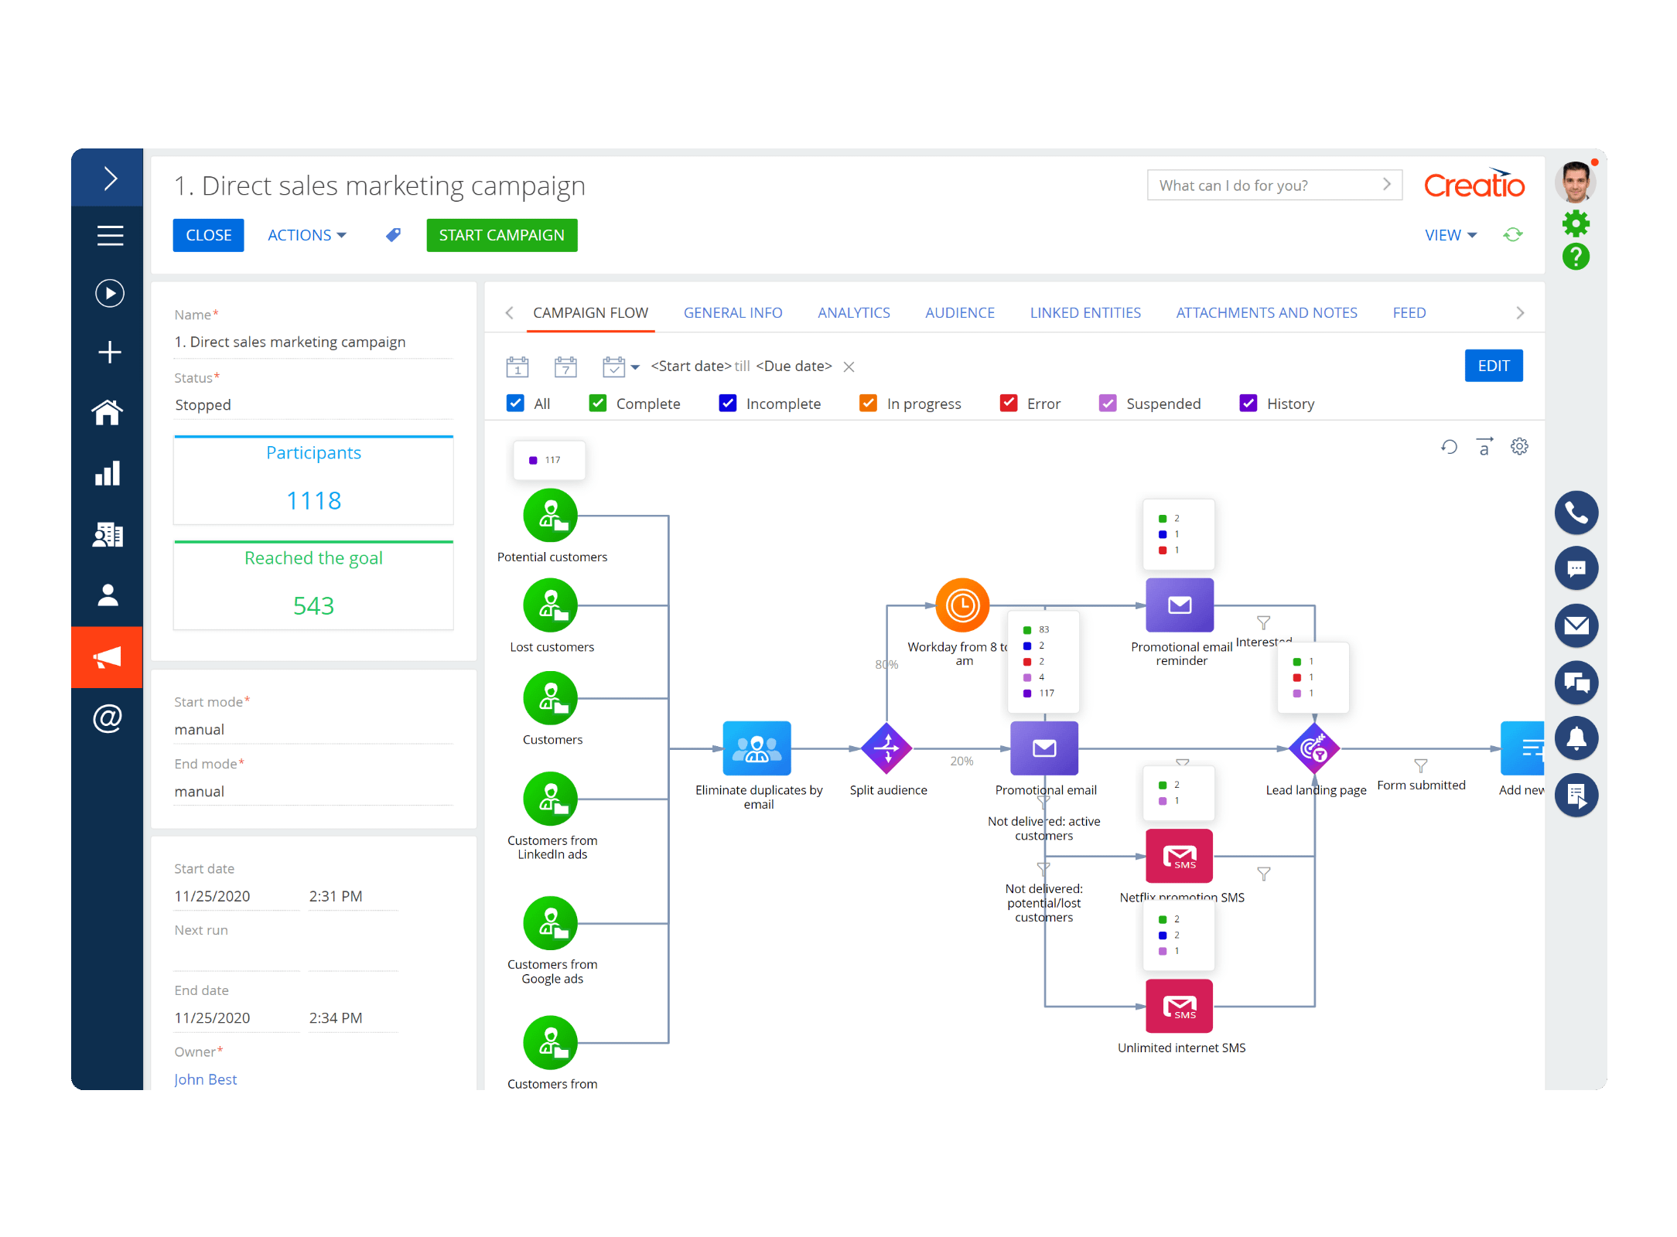Uncheck the Complete filter checkbox
1677x1237 pixels.
click(x=598, y=404)
